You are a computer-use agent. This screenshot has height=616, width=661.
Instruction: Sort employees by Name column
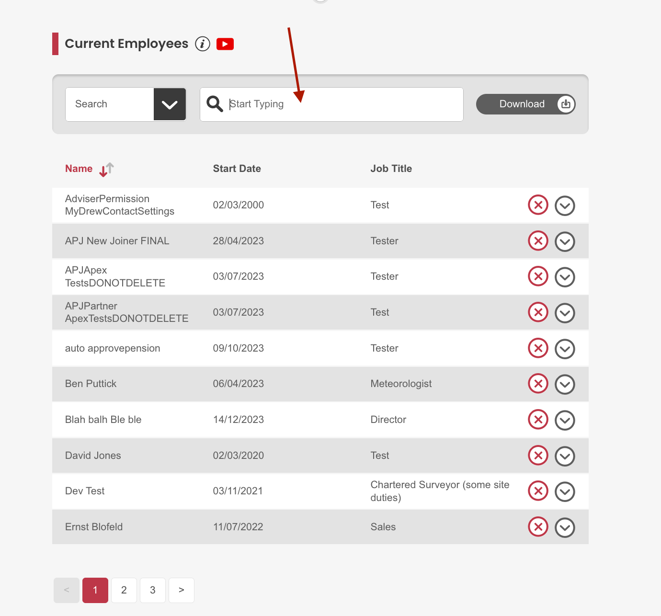90,169
